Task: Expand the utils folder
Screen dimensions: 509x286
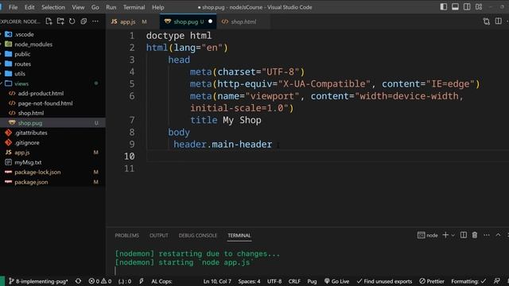Action: 52,74
